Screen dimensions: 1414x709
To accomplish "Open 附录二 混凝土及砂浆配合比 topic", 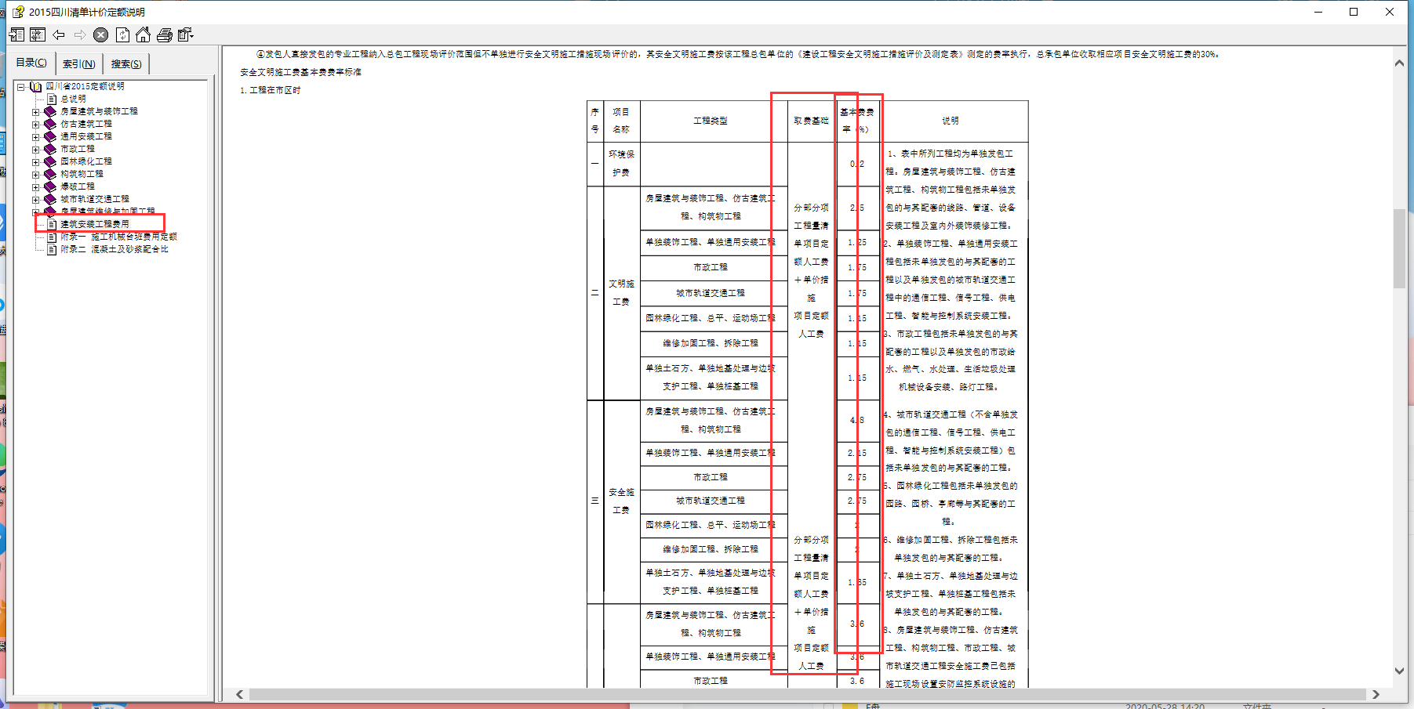I will point(115,249).
